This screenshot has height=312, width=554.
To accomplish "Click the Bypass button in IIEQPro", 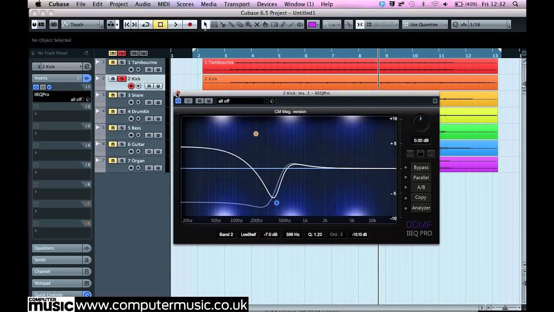I will coord(421,168).
